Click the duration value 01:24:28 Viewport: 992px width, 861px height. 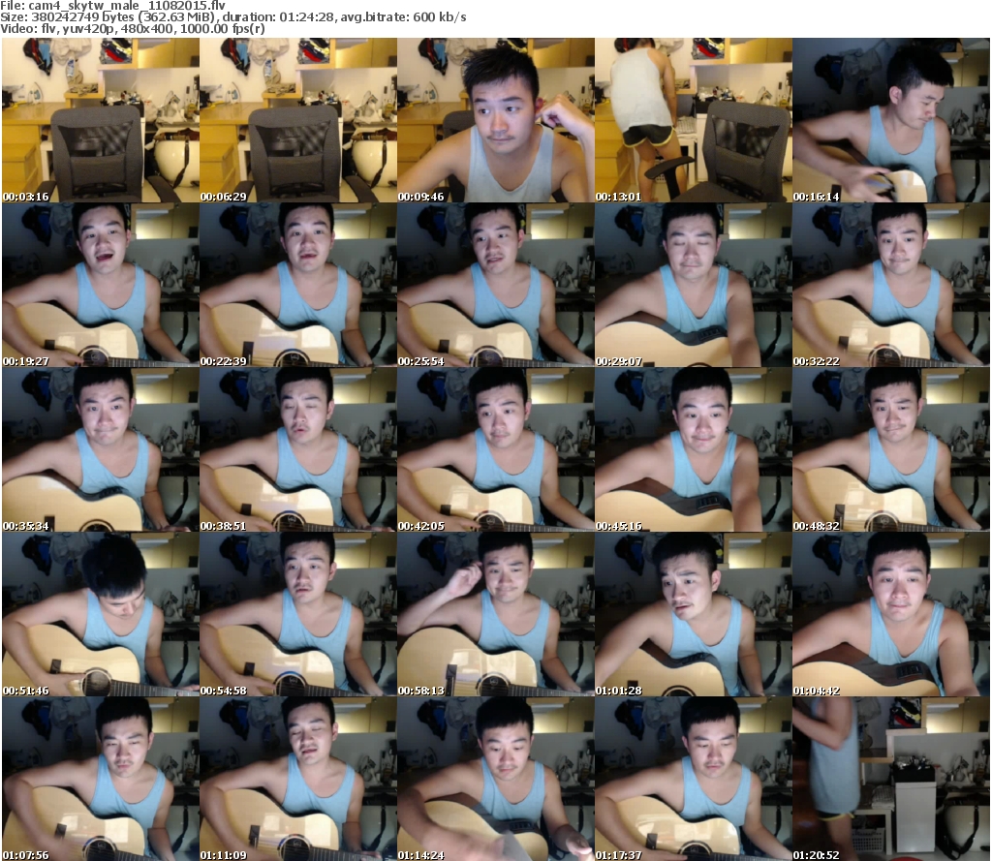pyautogui.click(x=306, y=17)
